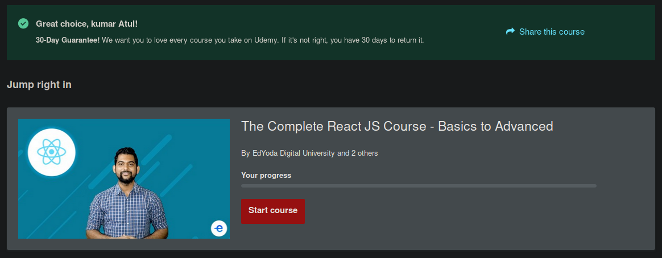Open the React JS course thumbnail
The width and height of the screenshot is (662, 258).
(x=124, y=179)
